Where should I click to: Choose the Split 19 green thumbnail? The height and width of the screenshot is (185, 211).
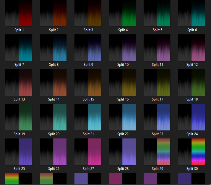[x=19, y=117]
